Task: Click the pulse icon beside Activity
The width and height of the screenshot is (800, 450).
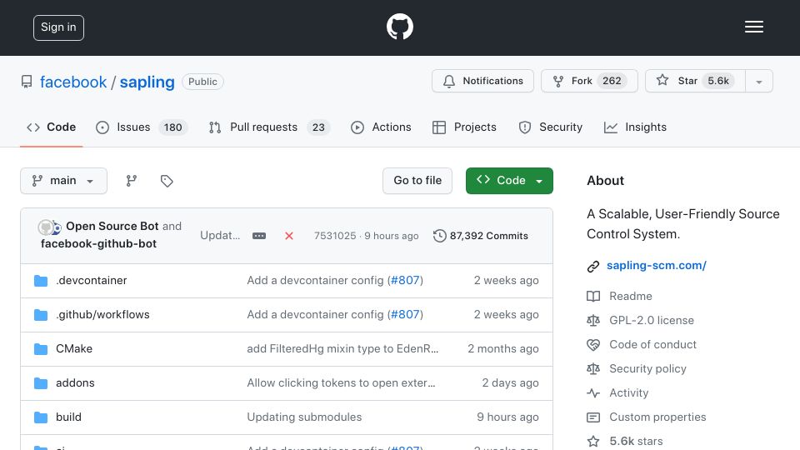Action: click(592, 392)
